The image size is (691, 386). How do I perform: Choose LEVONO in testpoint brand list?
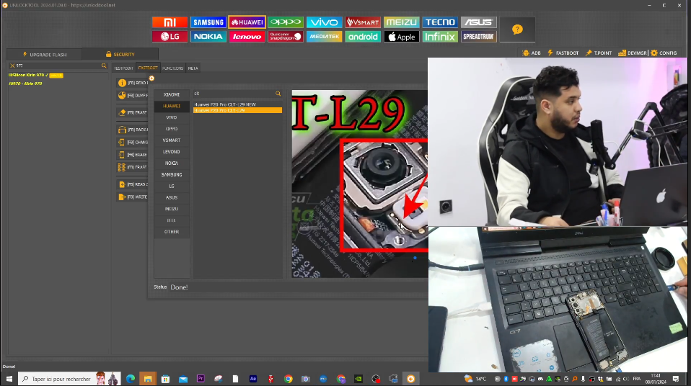click(172, 152)
